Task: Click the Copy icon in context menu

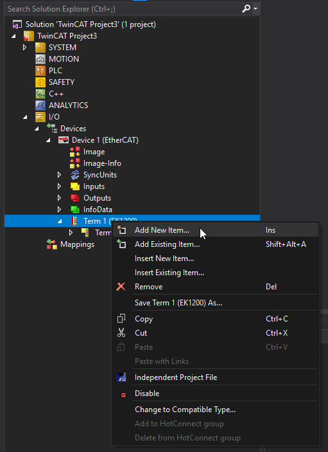Action: click(x=121, y=318)
